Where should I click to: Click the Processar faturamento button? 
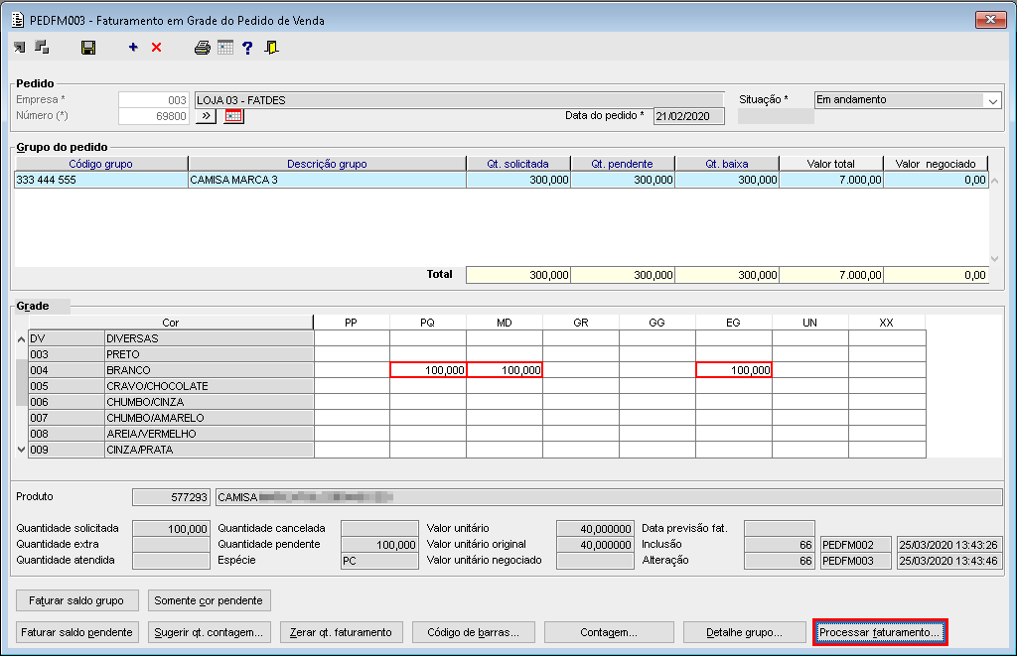880,632
